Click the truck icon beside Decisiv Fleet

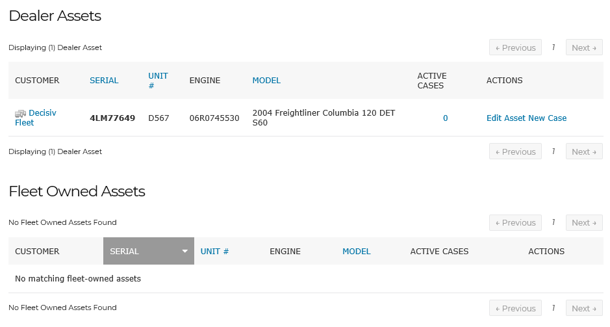pyautogui.click(x=20, y=114)
